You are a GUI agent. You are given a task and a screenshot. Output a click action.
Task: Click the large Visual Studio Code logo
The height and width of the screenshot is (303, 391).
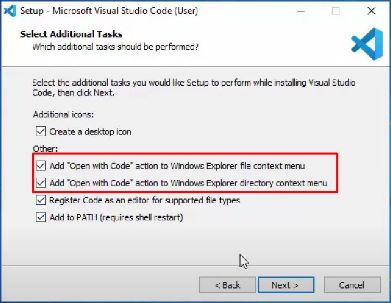coord(367,44)
